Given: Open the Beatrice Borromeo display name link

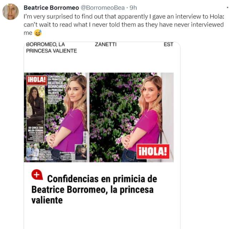Looking at the screenshot, I should (51, 8).
